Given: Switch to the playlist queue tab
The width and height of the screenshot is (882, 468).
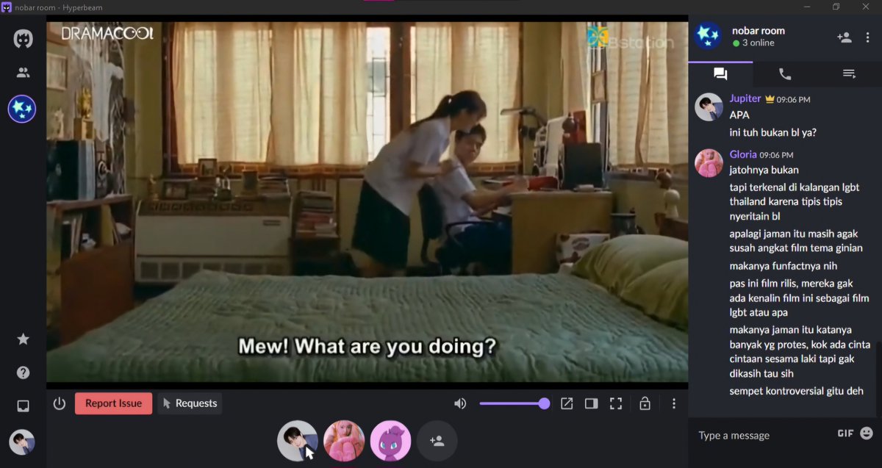Looking at the screenshot, I should pyautogui.click(x=849, y=73).
